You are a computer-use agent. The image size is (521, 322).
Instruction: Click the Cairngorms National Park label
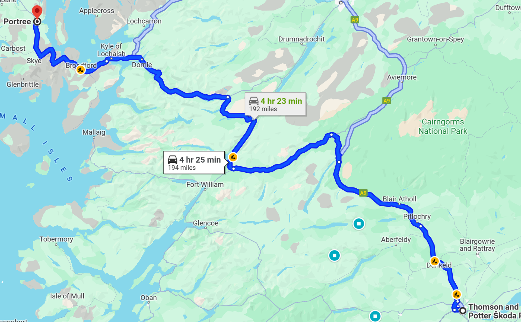443,127
